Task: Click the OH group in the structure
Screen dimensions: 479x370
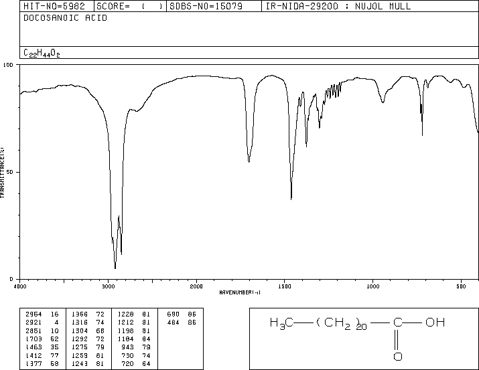Action: coord(435,322)
